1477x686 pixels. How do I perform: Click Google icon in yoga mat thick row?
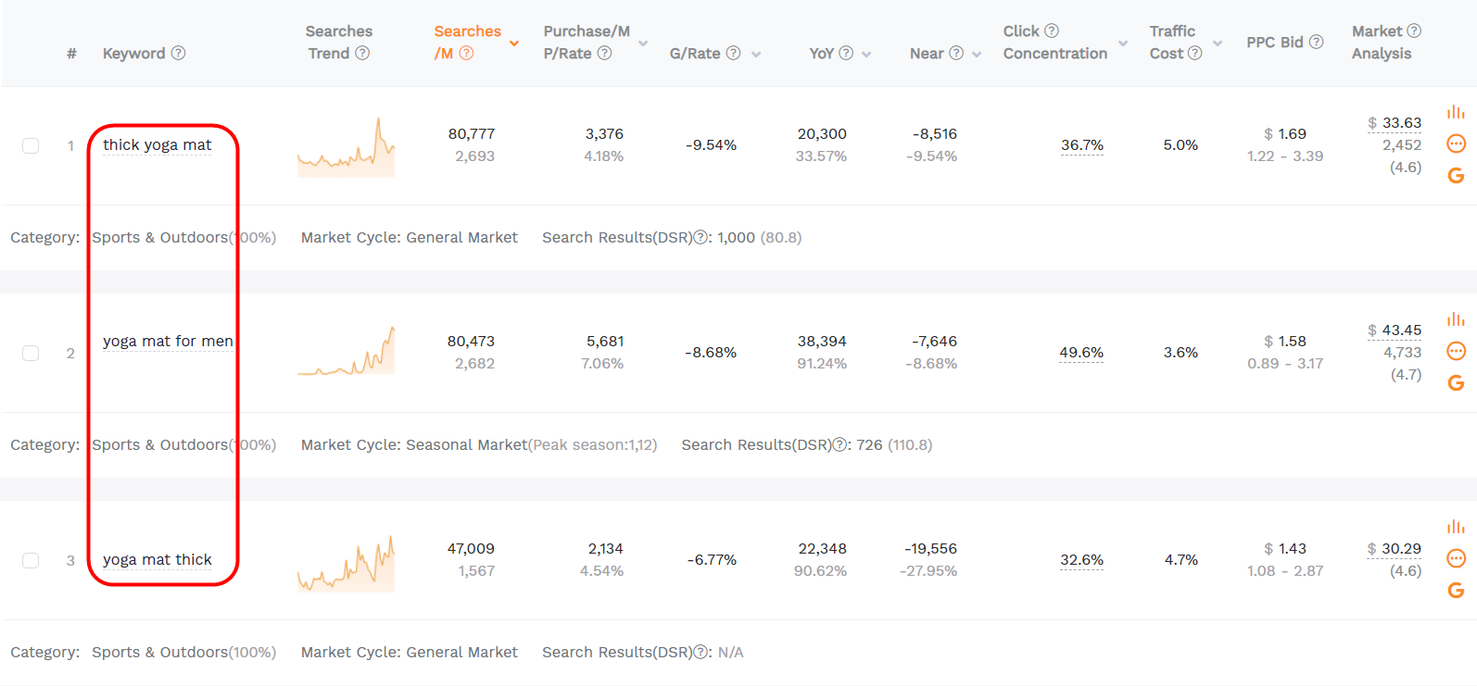click(x=1456, y=591)
